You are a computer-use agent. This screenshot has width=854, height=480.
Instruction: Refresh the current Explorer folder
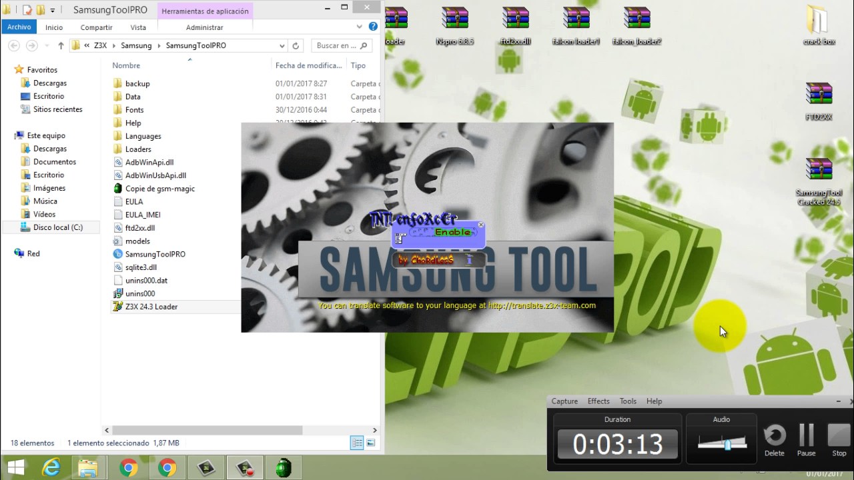pos(296,46)
